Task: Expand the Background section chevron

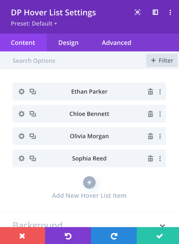Action: [162, 225]
